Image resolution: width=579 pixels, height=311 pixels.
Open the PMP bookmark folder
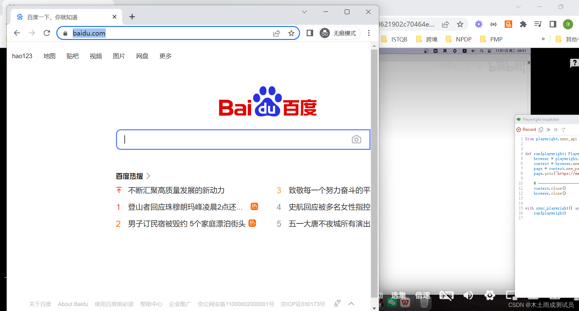point(491,39)
